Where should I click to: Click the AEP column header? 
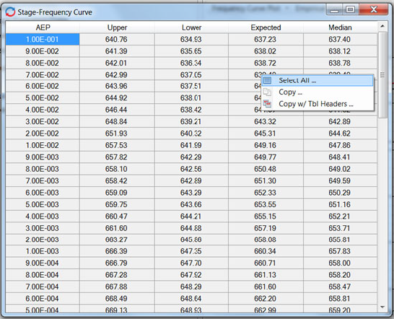[x=43, y=27]
